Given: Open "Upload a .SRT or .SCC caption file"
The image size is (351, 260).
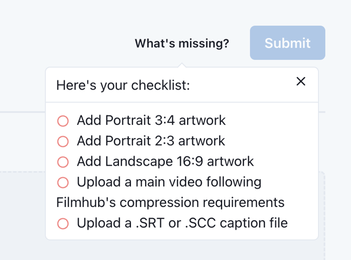Looking at the screenshot, I should [x=182, y=223].
